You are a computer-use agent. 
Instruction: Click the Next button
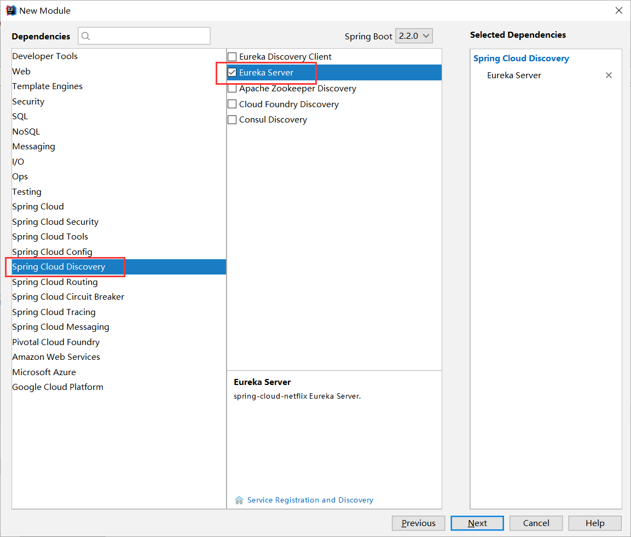point(477,523)
